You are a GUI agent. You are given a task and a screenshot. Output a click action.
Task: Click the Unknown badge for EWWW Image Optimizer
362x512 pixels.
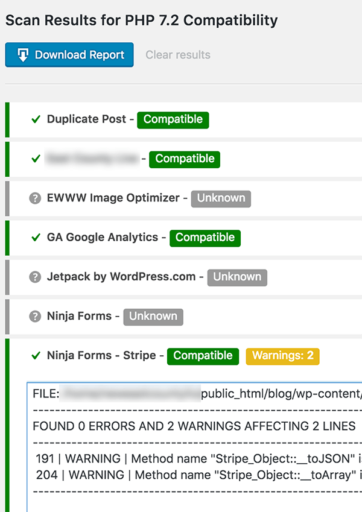pyautogui.click(x=221, y=198)
